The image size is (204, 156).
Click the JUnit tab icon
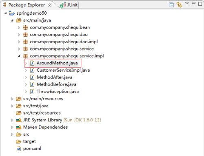click(63, 5)
